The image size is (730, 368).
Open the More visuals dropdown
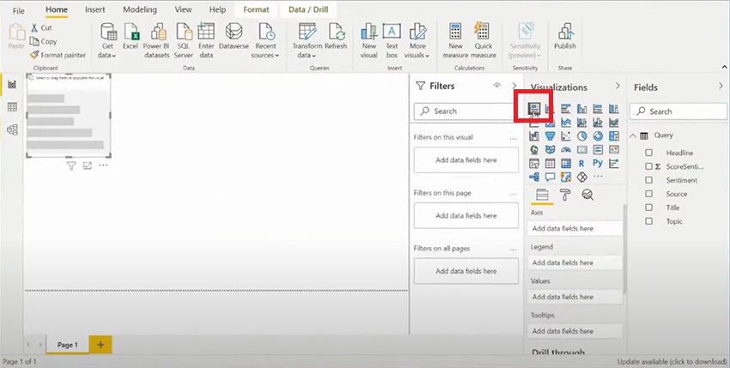coord(417,41)
